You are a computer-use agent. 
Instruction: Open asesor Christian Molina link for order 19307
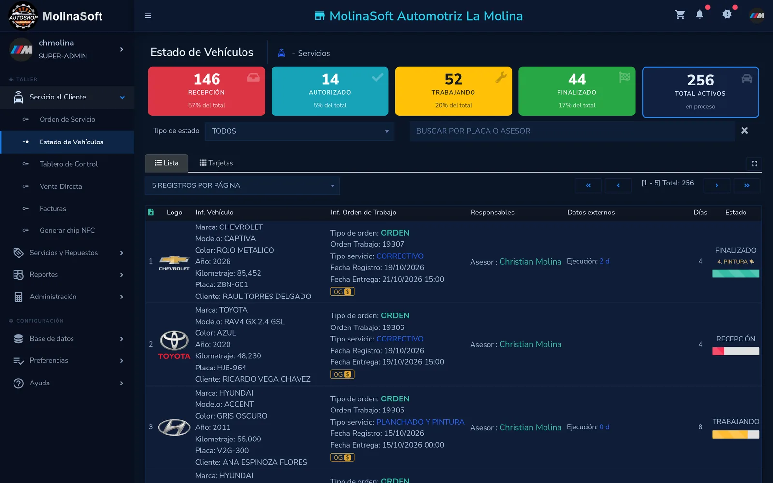coord(530,262)
